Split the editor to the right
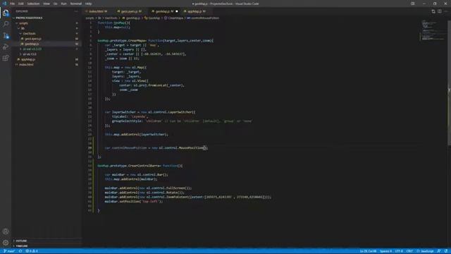 440,11
